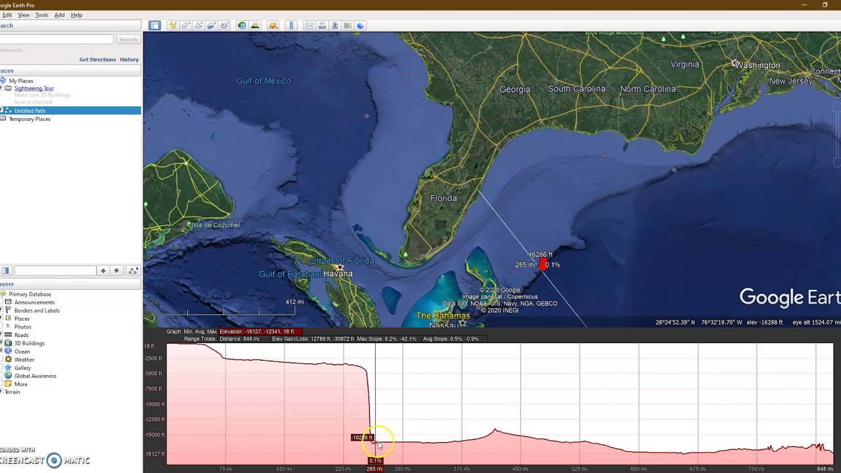Toggle the sidebar panel button in toolbar
This screenshot has width=841, height=473.
point(154,26)
